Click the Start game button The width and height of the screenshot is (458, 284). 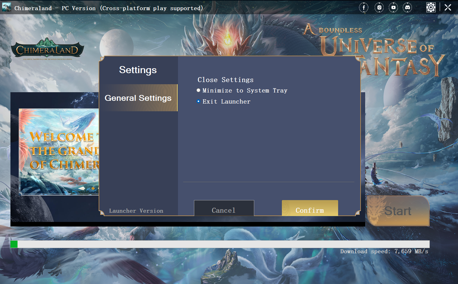tap(398, 211)
